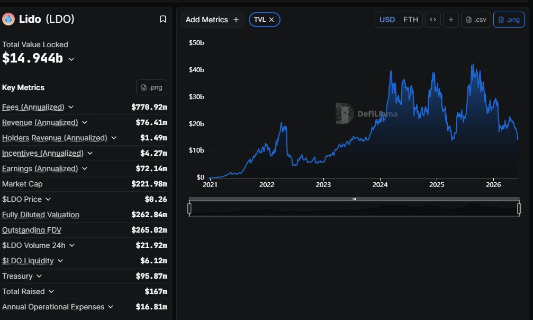Viewport: 533px width, 320px height.
Task: Download Key Metrics as .png
Action: 151,87
